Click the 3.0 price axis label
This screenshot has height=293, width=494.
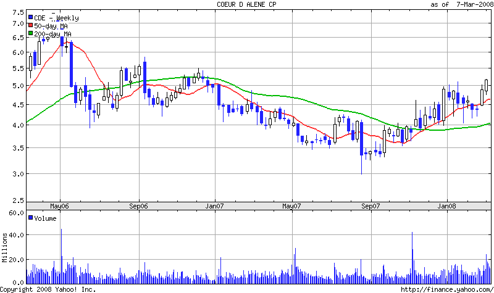point(18,174)
